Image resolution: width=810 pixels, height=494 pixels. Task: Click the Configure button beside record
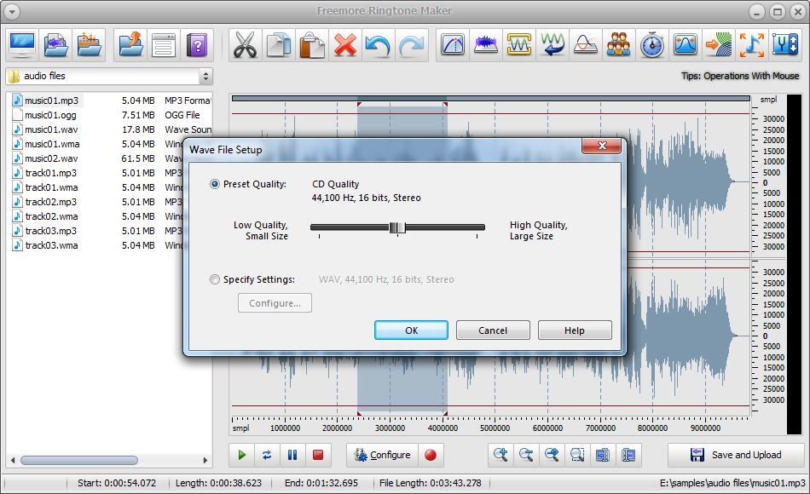[x=382, y=455]
